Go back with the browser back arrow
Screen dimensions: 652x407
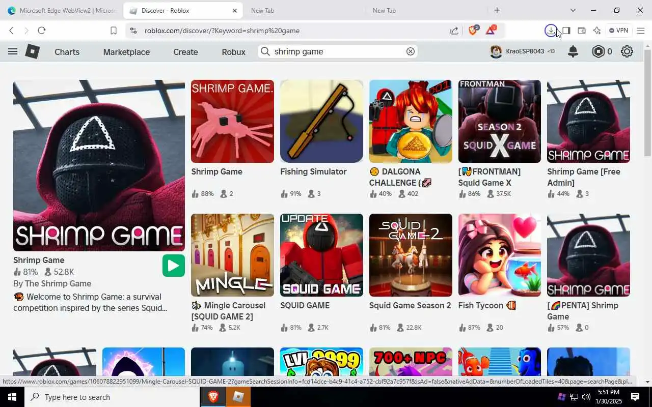[11, 31]
